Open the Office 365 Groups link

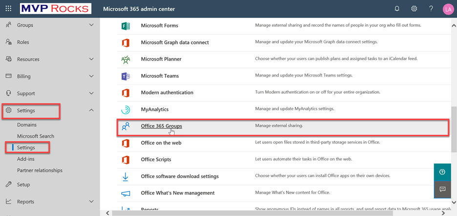click(x=162, y=126)
